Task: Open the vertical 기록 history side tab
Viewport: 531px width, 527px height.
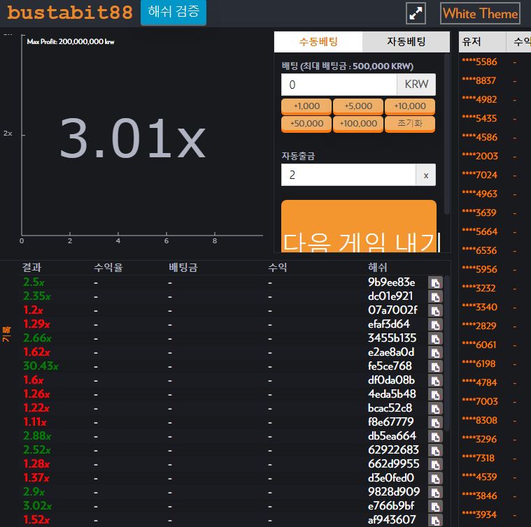Action: (x=6, y=334)
